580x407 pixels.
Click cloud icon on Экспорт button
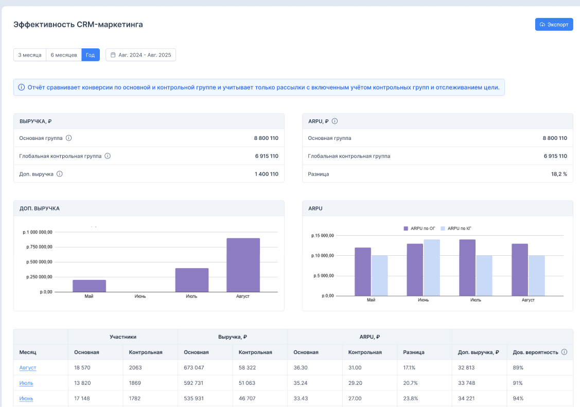point(542,25)
